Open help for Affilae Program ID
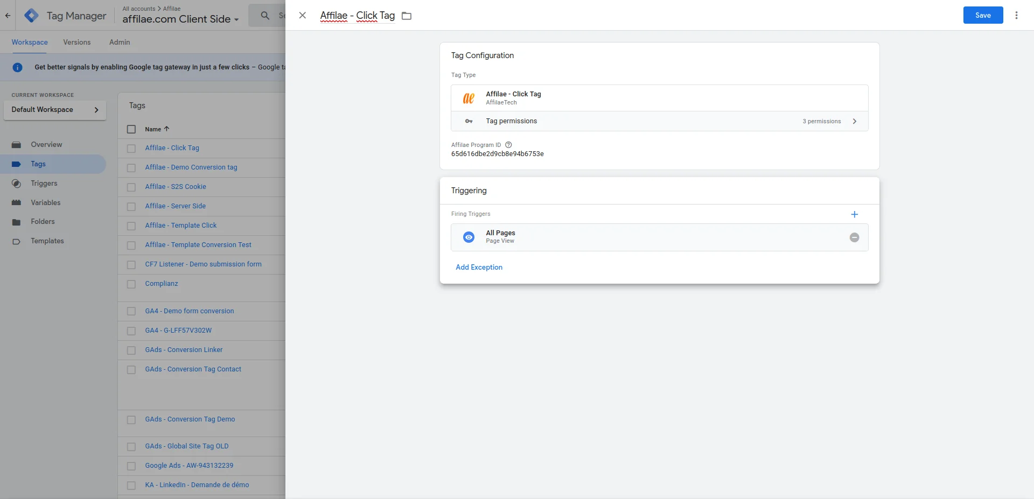The width and height of the screenshot is (1034, 499). point(508,145)
